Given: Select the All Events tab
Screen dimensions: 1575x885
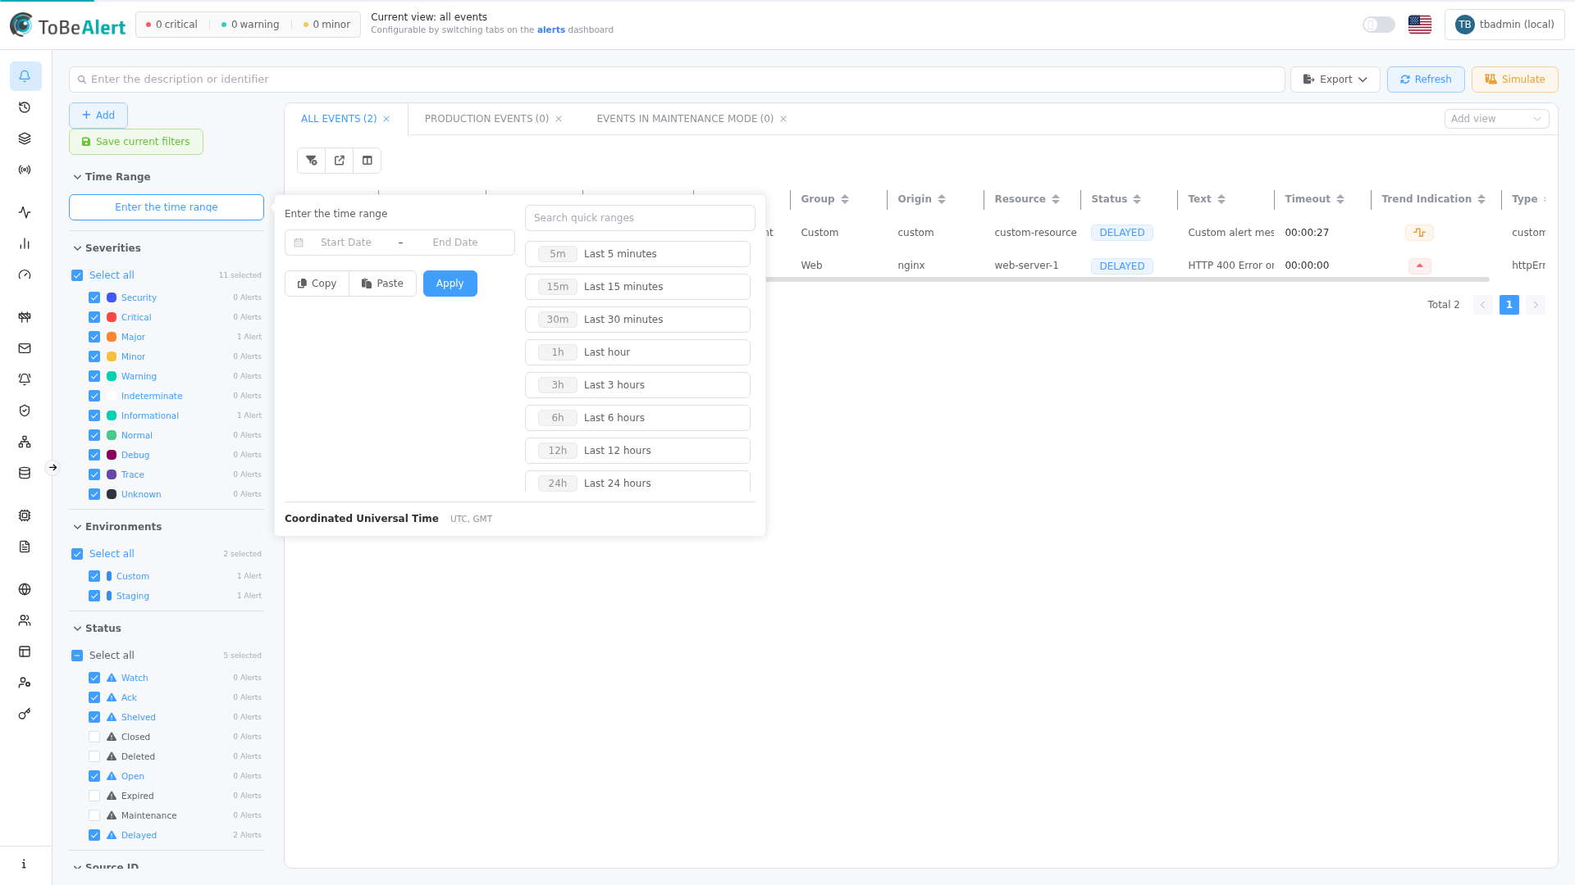Looking at the screenshot, I should (x=339, y=119).
